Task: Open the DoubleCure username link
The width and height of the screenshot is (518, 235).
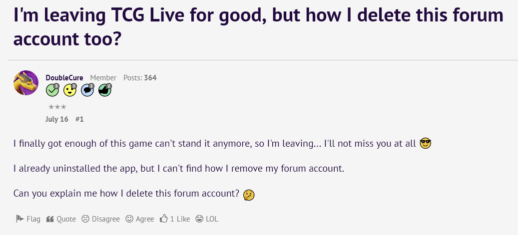Action: (x=64, y=78)
